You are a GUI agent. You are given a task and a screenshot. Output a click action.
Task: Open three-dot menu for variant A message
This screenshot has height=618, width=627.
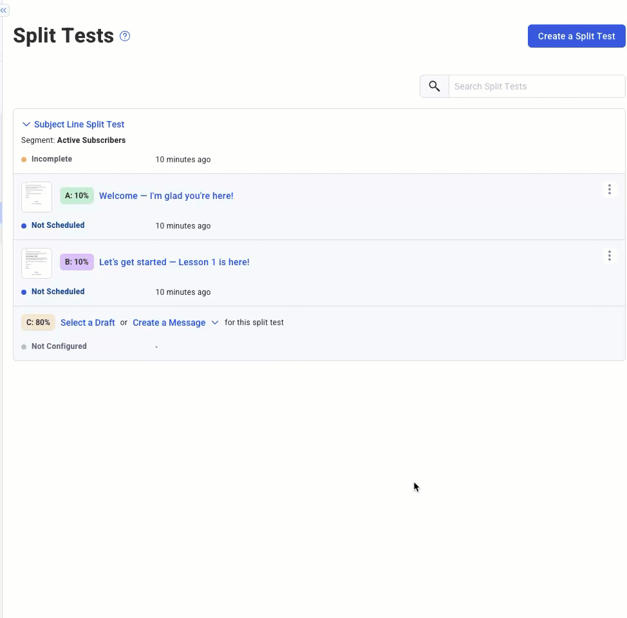(x=609, y=189)
